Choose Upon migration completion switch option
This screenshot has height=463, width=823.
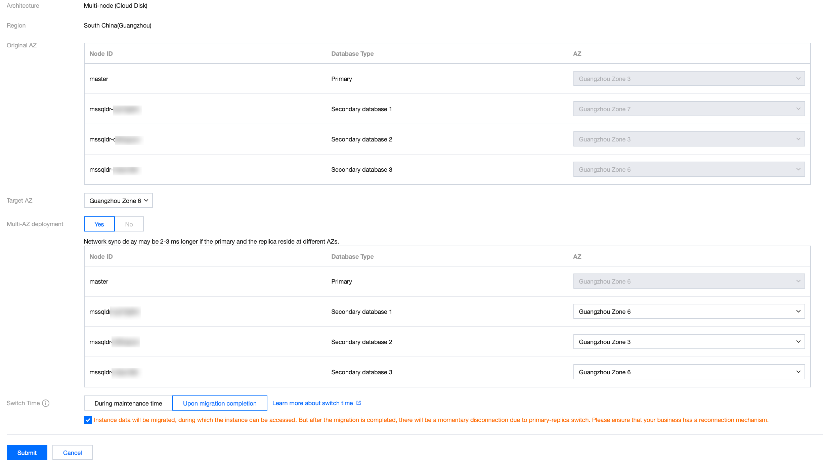220,403
